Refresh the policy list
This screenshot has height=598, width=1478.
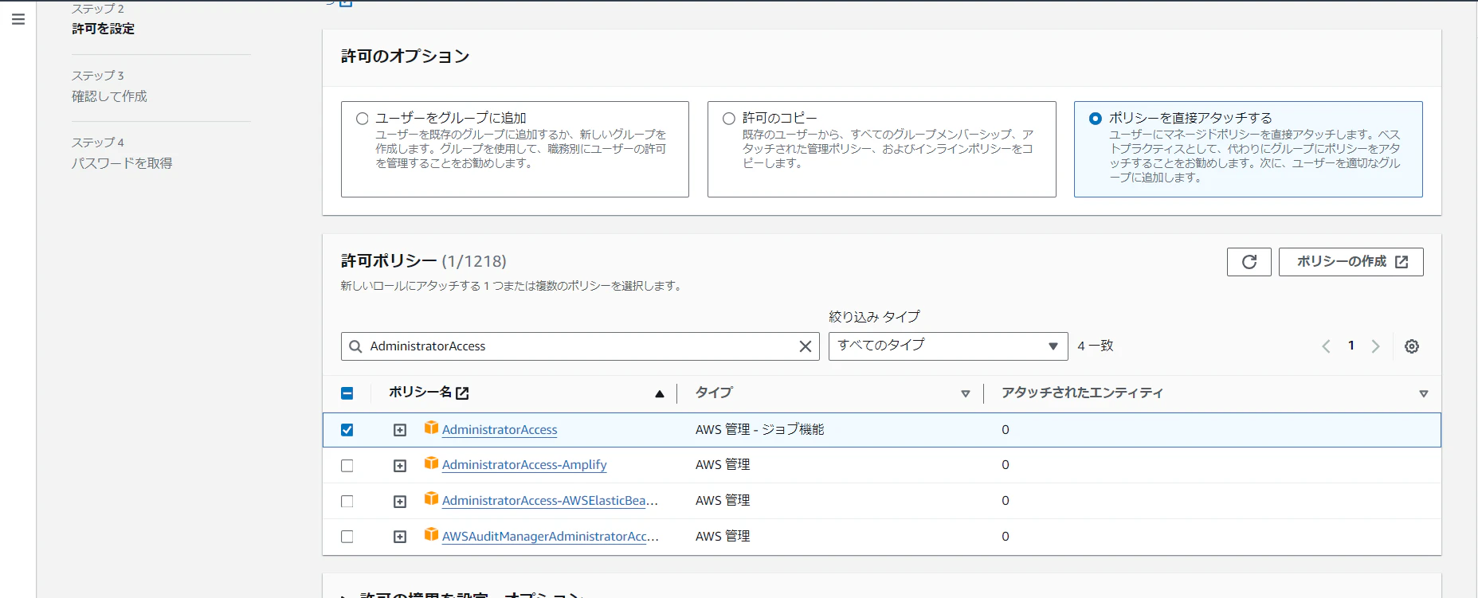[x=1249, y=262]
